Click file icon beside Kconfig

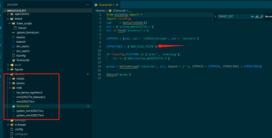pos(13,56)
